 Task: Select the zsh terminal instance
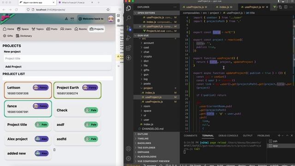281,141
